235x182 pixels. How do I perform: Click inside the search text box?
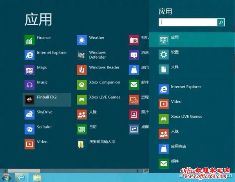[x=188, y=22]
